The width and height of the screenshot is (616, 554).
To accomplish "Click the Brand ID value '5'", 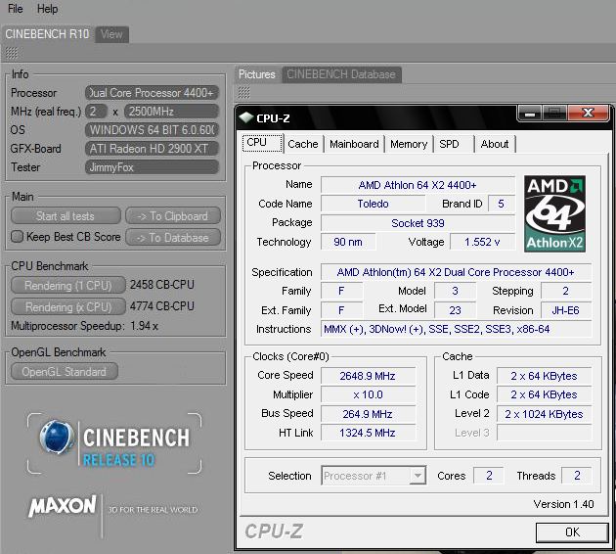I will click(x=501, y=204).
